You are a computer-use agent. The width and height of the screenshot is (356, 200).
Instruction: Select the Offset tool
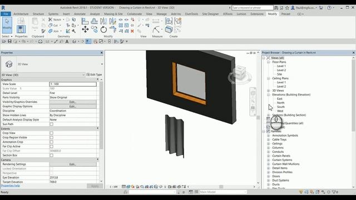[94, 21]
